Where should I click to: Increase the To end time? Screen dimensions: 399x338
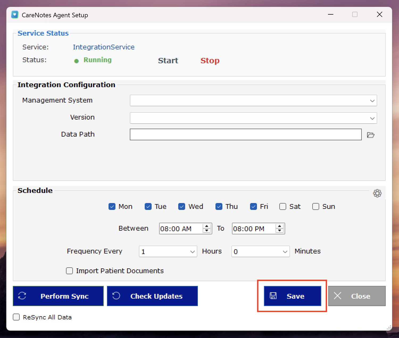[x=280, y=226]
